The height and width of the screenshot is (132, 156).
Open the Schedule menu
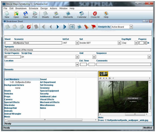[33, 9]
